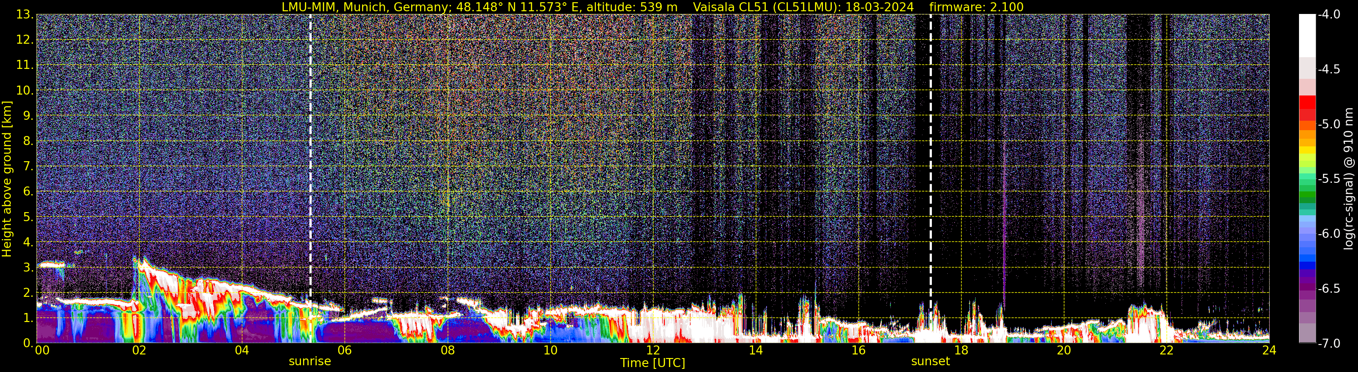
Task: Click the 'sunrise' label below the time axis
Action: point(310,362)
